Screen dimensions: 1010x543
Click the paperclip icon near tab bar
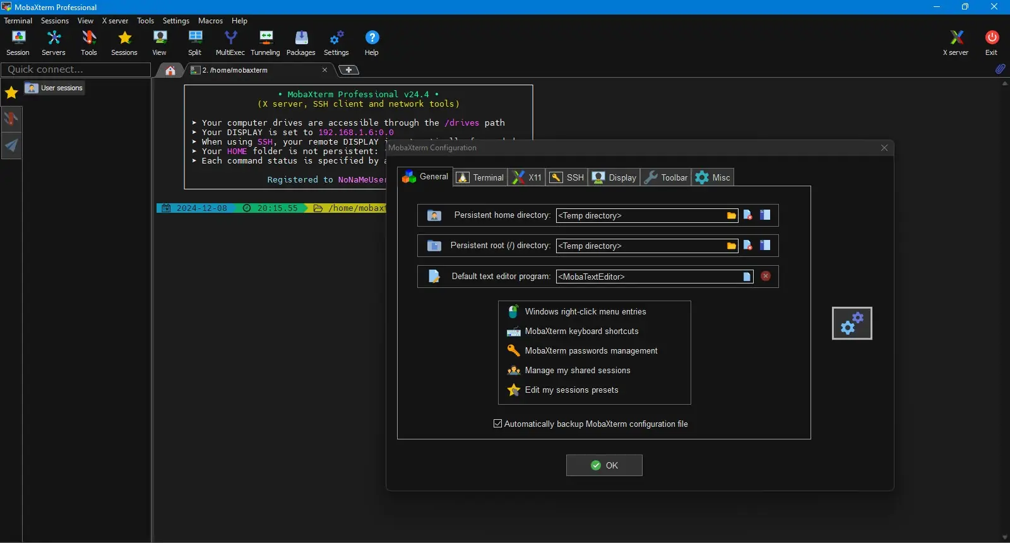(x=1000, y=69)
